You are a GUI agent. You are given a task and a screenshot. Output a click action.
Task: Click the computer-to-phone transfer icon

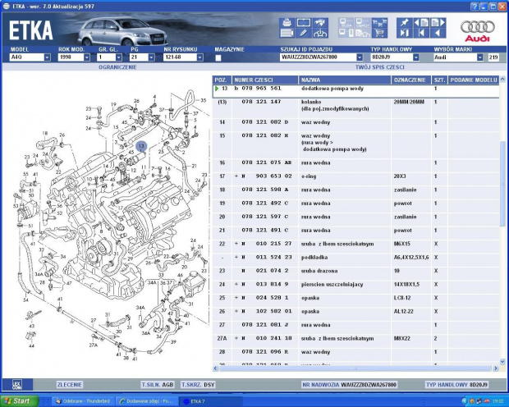(x=346, y=33)
